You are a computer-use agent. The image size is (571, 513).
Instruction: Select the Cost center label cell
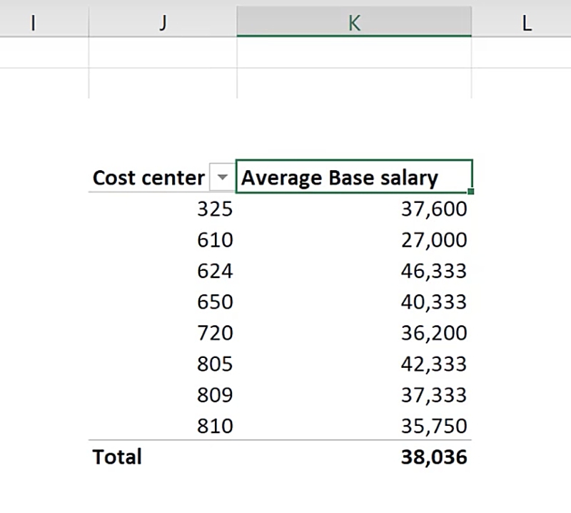click(x=148, y=178)
